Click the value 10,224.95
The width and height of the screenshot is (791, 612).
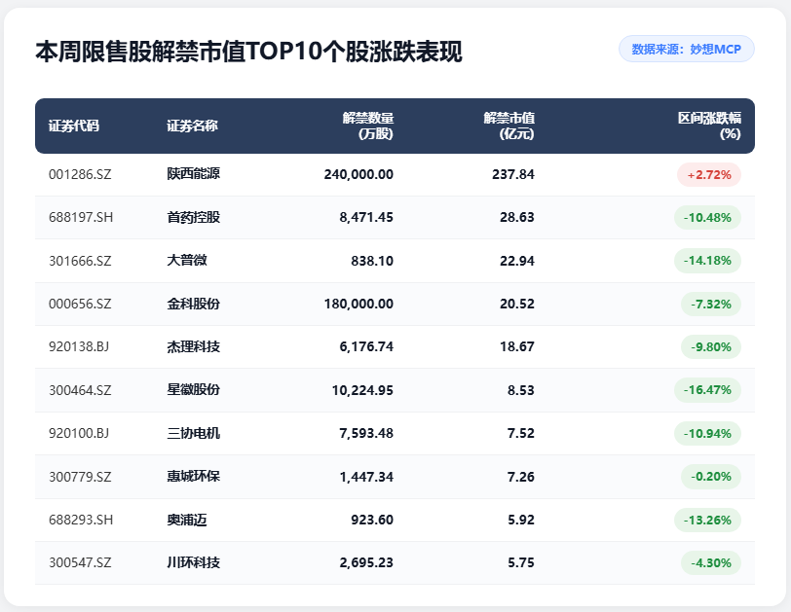(x=362, y=390)
